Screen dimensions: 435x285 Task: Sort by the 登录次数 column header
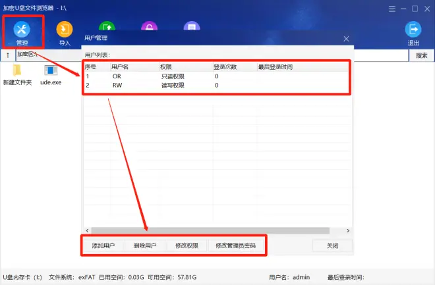235,66
